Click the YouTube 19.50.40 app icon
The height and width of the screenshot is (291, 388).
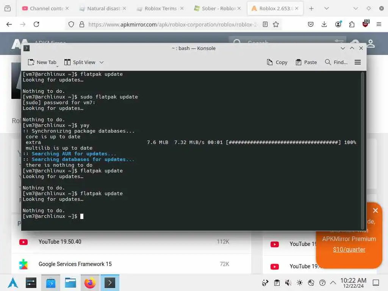[x=23, y=242]
